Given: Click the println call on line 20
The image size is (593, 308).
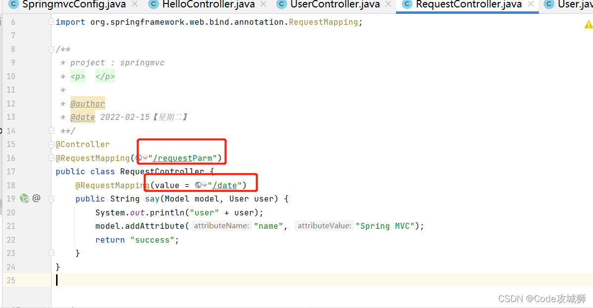Looking at the screenshot, I should coord(167,212).
